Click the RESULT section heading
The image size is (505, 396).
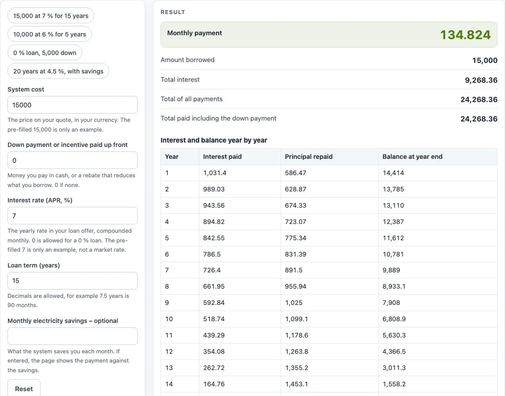pos(173,12)
